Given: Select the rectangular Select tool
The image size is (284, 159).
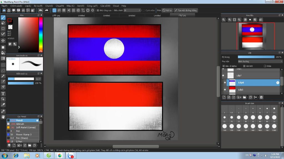Looking at the screenshot, I should point(3,65).
